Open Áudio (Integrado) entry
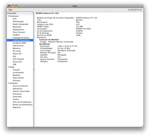Viewport: 150px width, 136px height. [x=20, y=24]
